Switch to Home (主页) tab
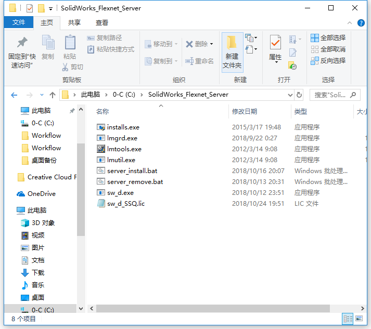Viewport: 371px width, 329px height. [x=47, y=23]
